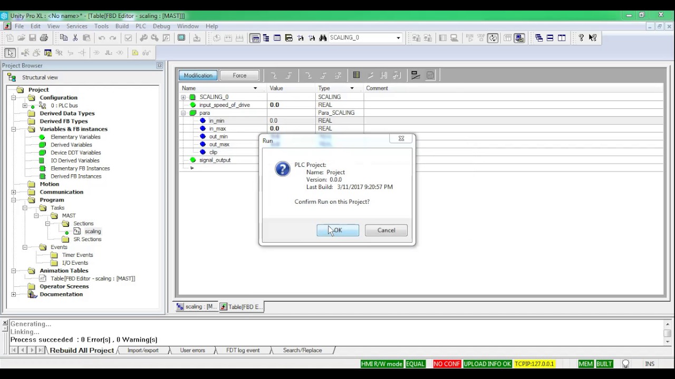Click the Print icon in toolbar

click(x=44, y=38)
